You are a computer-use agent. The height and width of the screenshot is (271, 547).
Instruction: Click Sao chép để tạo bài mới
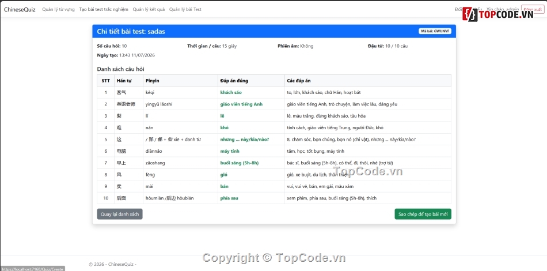click(x=423, y=214)
